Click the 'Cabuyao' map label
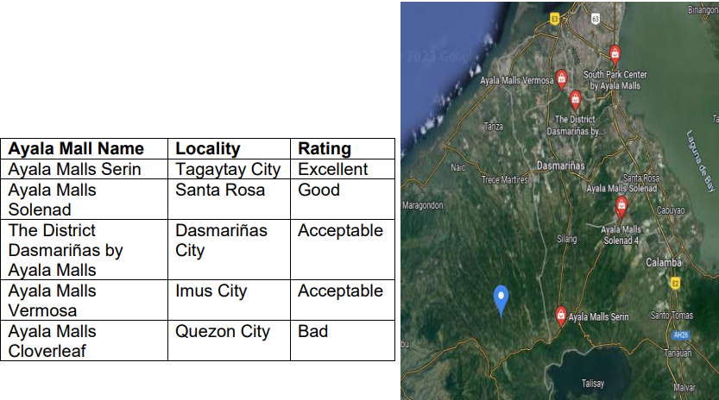Image resolution: width=719 pixels, height=400 pixels. coord(671,210)
